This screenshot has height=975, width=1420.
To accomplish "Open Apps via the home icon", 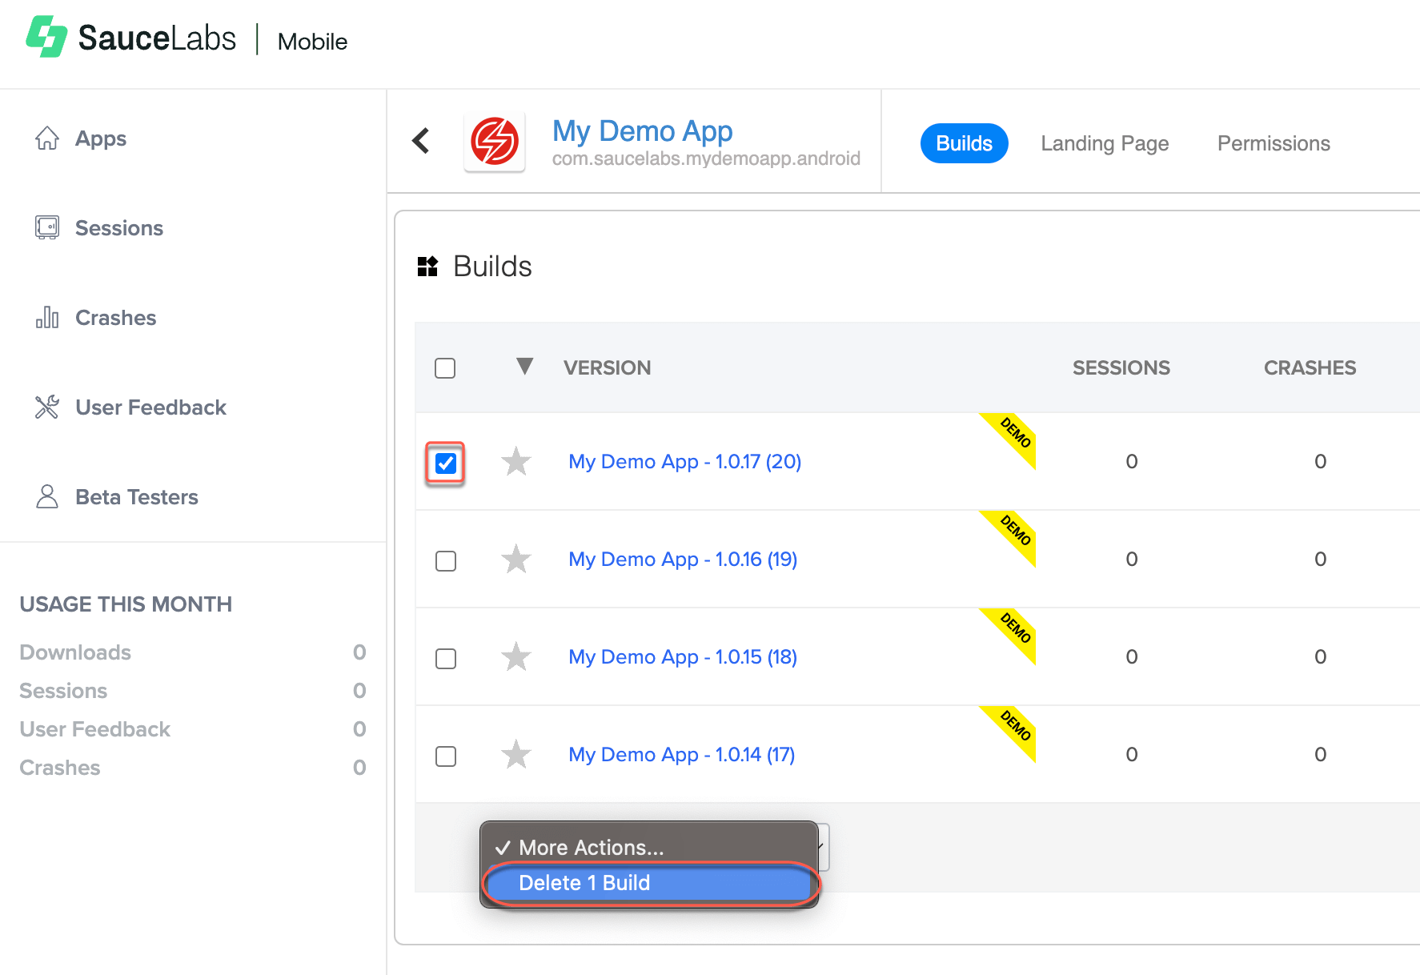I will coord(47,138).
